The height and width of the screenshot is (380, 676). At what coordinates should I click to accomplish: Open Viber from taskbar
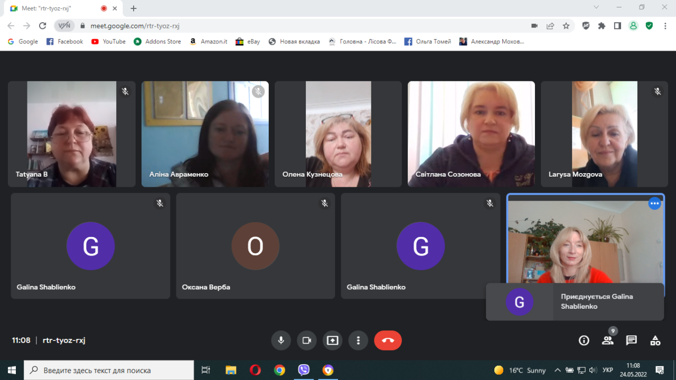304,370
